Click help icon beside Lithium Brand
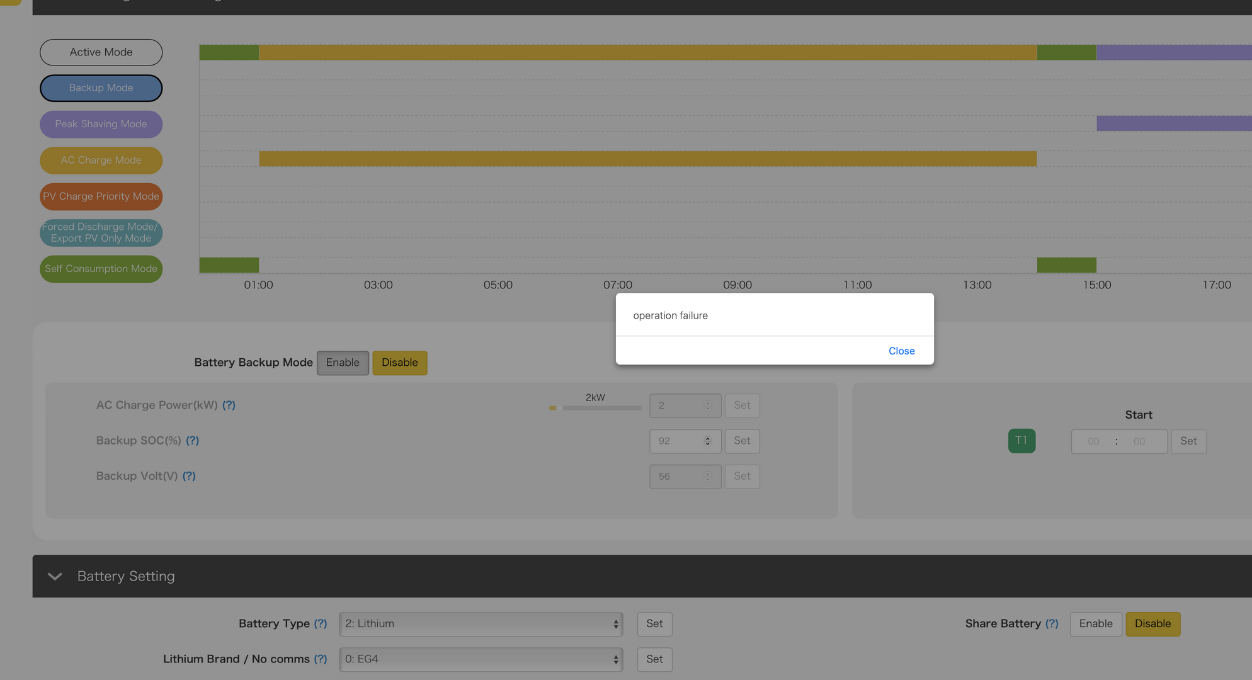 [x=321, y=659]
